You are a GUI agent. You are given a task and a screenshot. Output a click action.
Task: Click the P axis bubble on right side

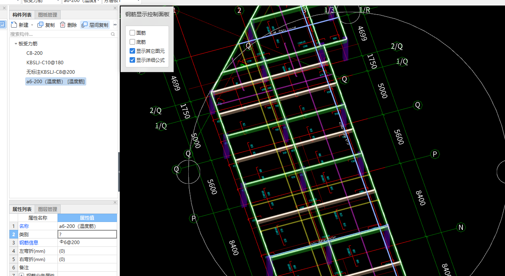pyautogui.click(x=435, y=154)
